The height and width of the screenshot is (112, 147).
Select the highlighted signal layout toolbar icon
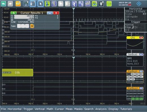click(33, 4)
